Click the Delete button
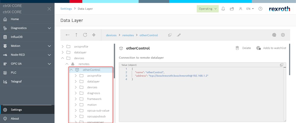The height and width of the screenshot is (123, 296). 243,48
